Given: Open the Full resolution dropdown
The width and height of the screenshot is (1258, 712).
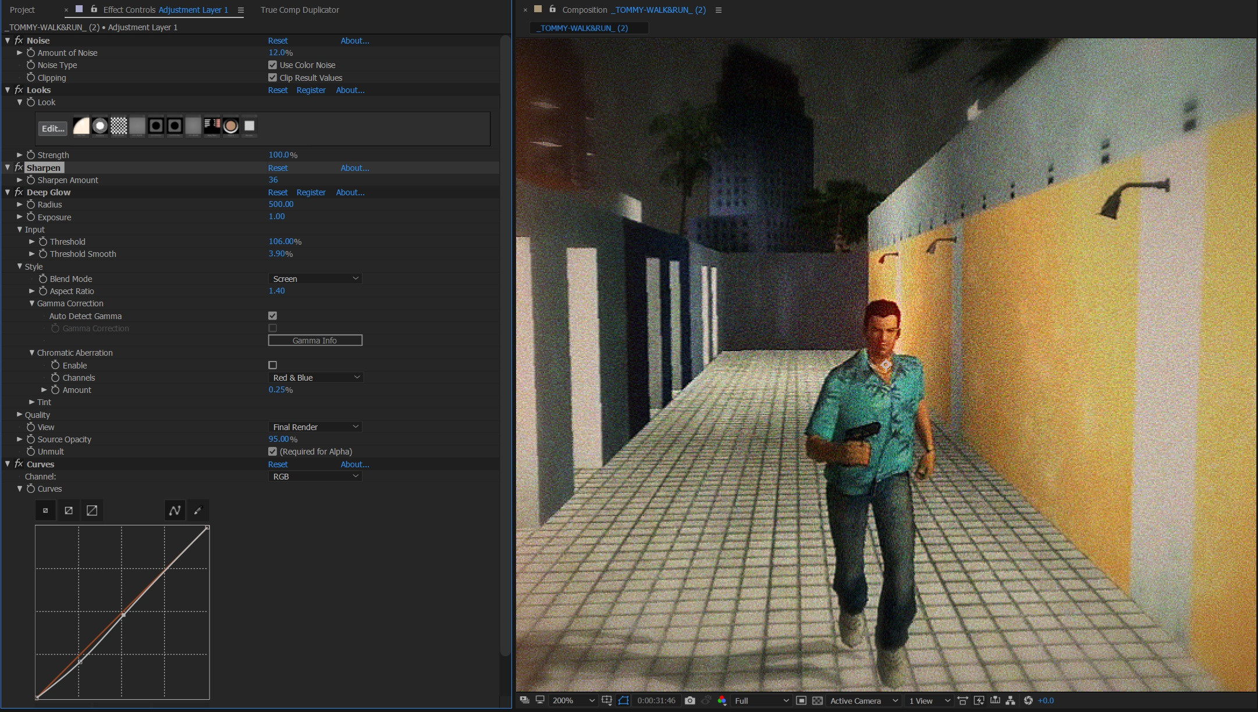Looking at the screenshot, I should [x=762, y=700].
